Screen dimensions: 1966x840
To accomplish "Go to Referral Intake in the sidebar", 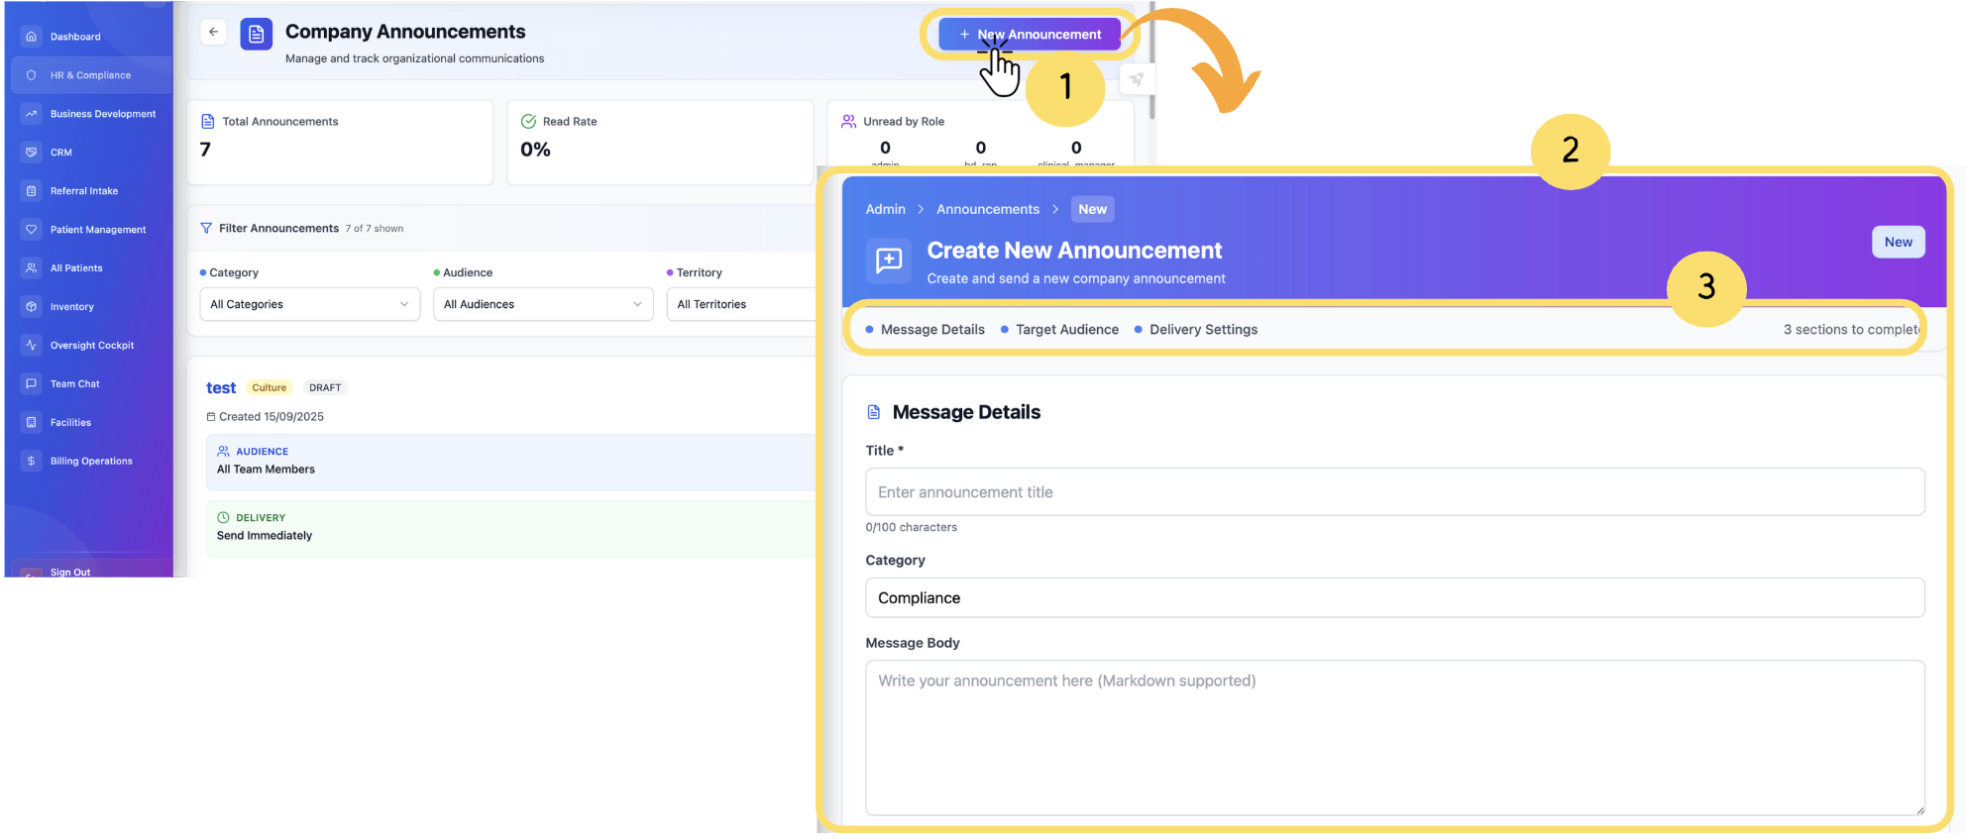I will [84, 191].
